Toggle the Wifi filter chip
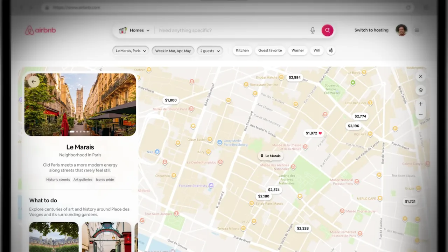 pyautogui.click(x=317, y=50)
